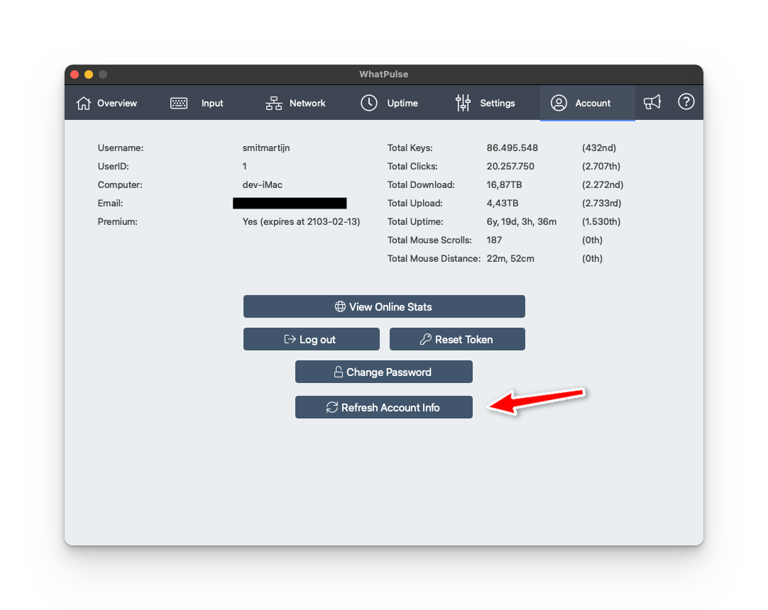
Task: Click the Settings sliders icon
Action: point(463,103)
